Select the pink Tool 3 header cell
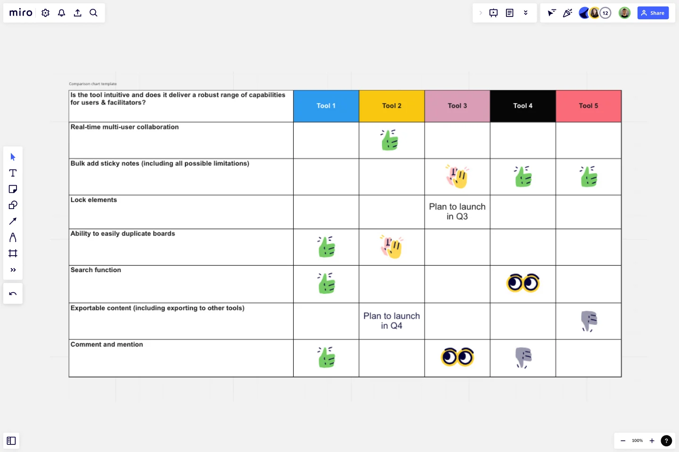The width and height of the screenshot is (679, 452). pyautogui.click(x=457, y=106)
